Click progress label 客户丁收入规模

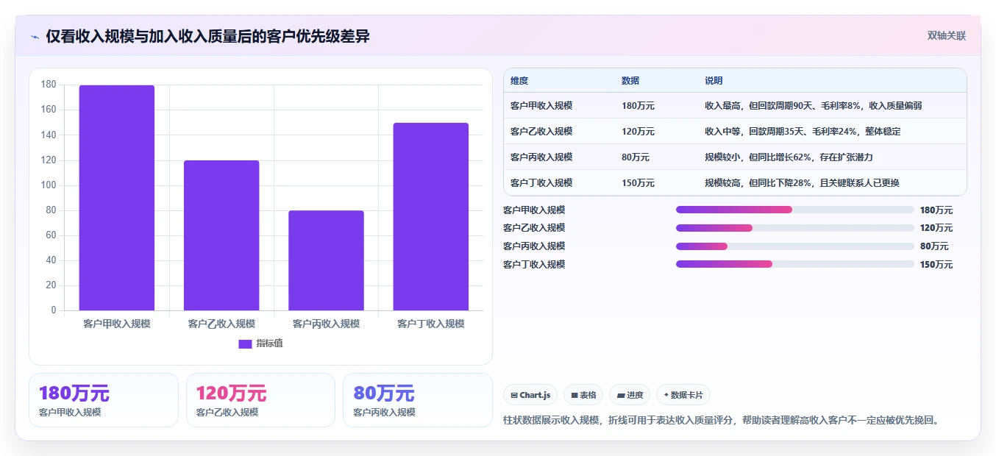pyautogui.click(x=534, y=264)
